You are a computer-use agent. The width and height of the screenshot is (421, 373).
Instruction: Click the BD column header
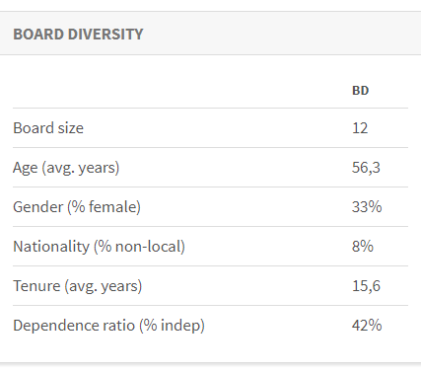click(x=360, y=91)
